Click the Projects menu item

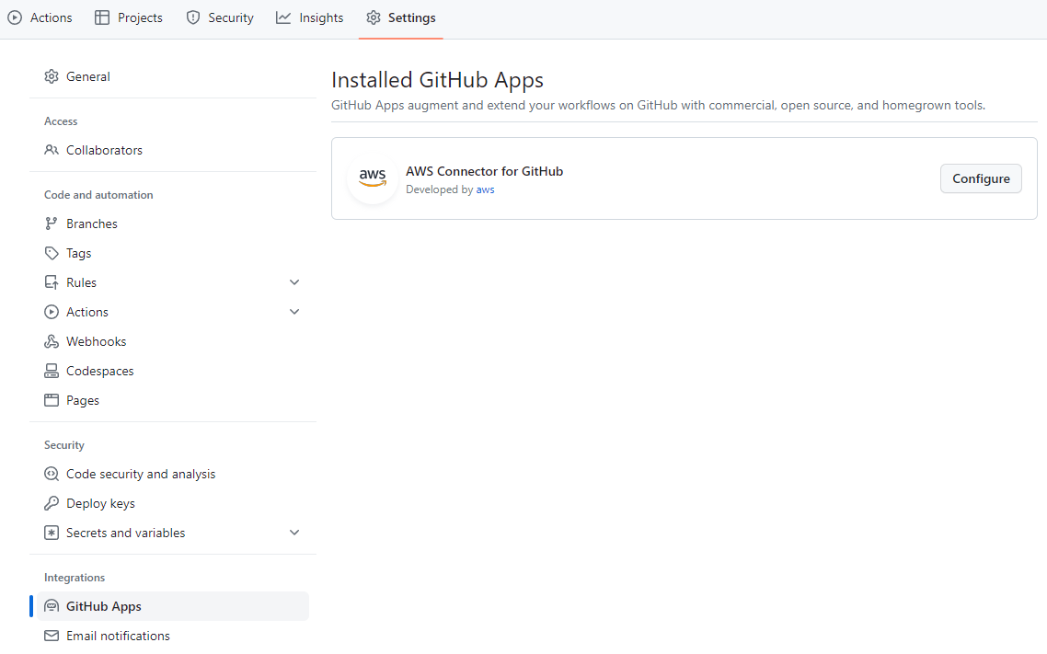(128, 17)
